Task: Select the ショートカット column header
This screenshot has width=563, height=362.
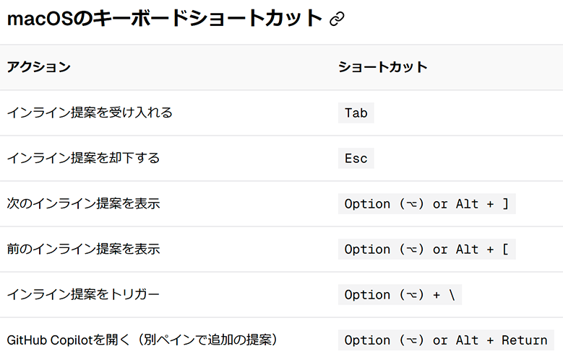Action: (383, 67)
